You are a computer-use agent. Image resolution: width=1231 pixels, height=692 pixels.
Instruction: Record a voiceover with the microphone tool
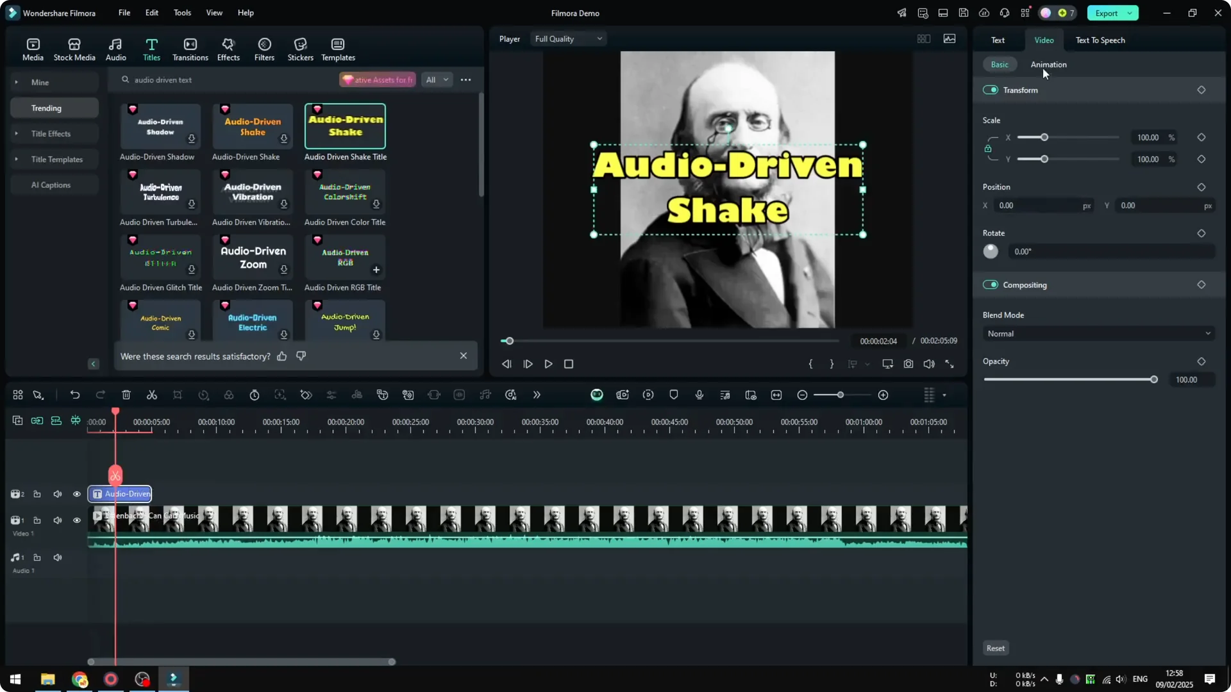click(699, 395)
